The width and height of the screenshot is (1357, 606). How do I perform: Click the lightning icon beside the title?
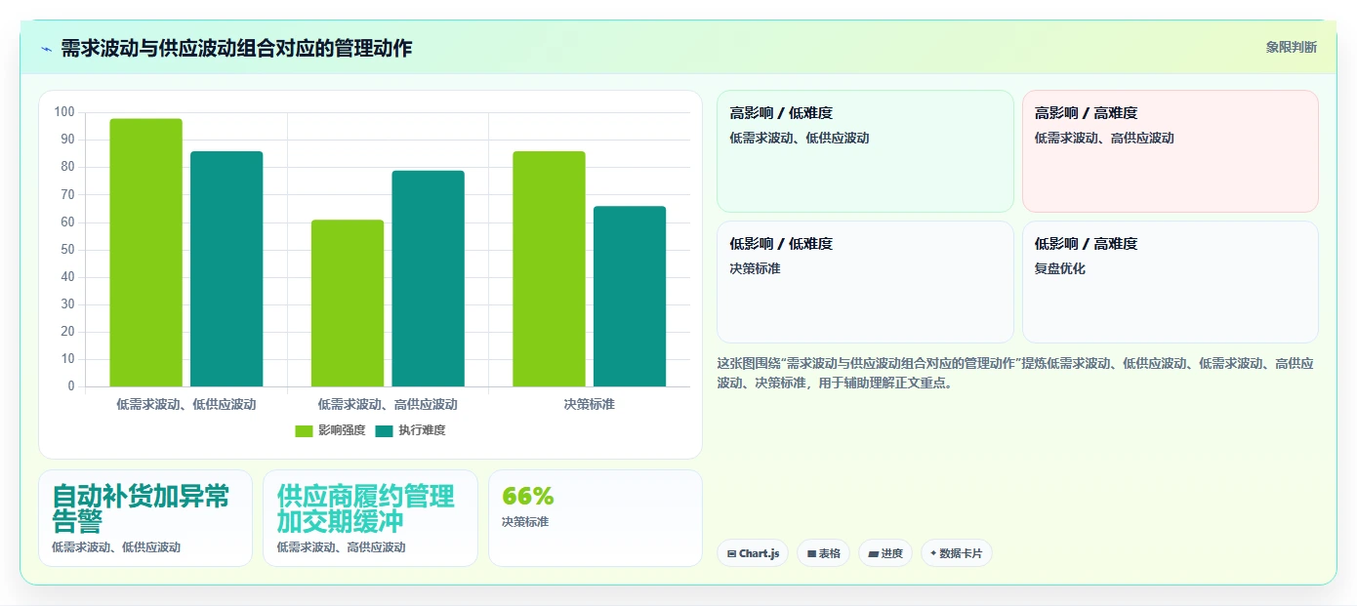[46, 49]
